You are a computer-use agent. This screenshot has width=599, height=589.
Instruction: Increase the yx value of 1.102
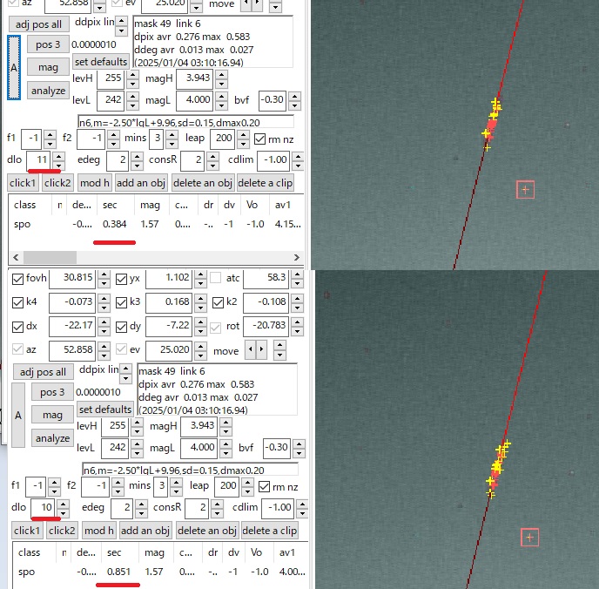pyautogui.click(x=199, y=275)
